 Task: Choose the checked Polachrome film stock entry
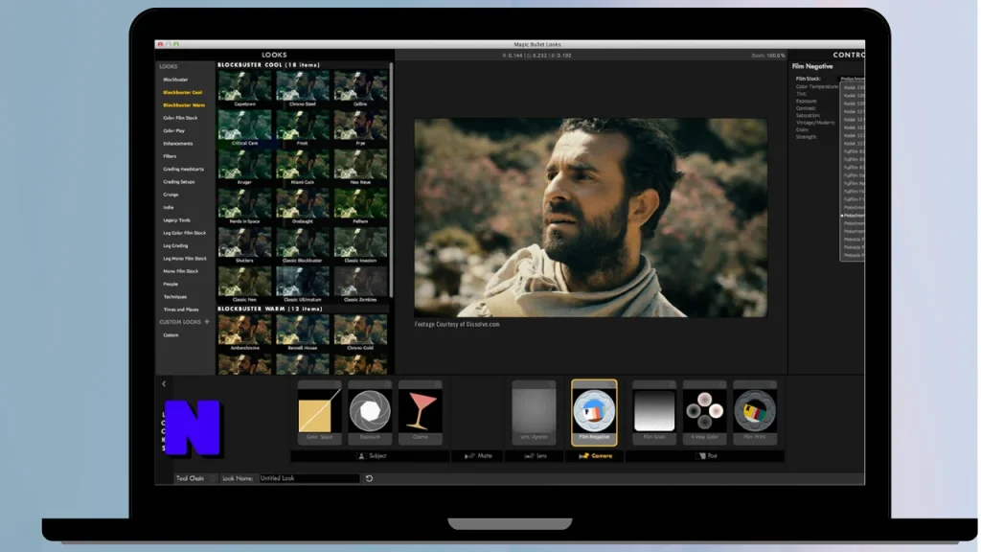point(854,216)
